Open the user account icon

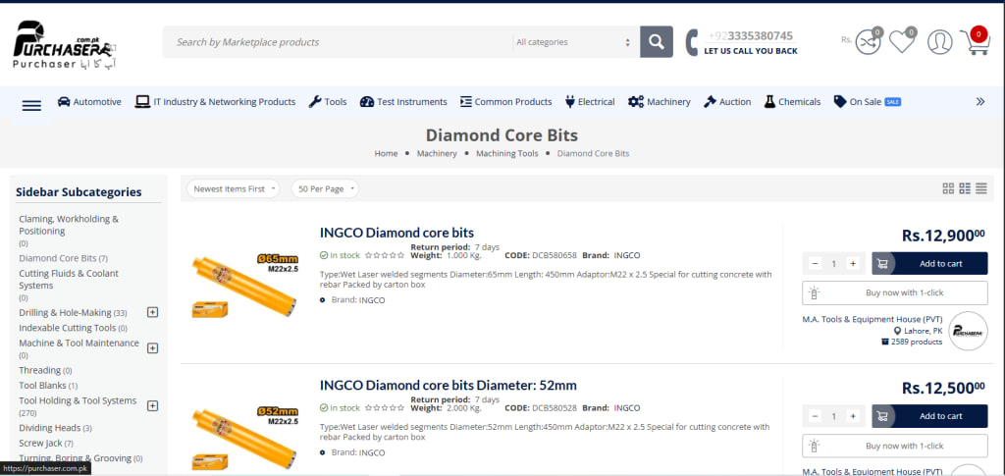point(939,41)
